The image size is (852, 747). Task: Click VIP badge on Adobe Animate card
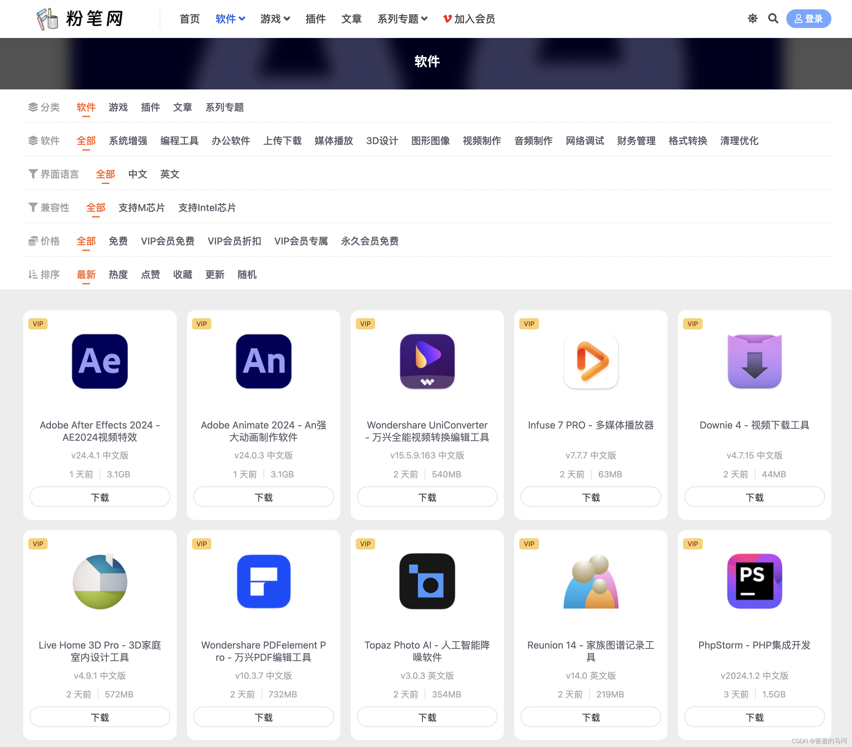(202, 324)
